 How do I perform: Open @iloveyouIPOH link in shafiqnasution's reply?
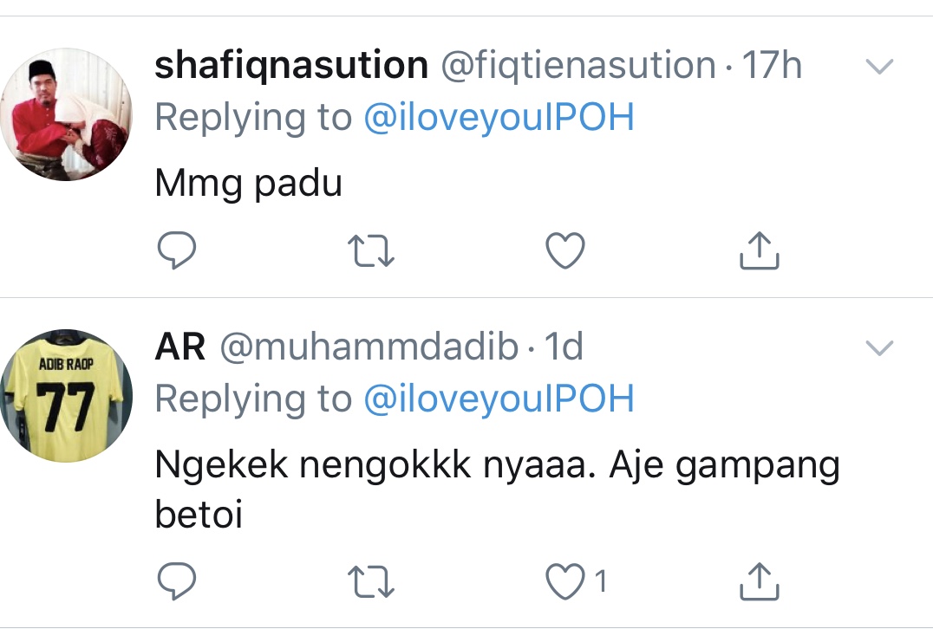coord(499,117)
